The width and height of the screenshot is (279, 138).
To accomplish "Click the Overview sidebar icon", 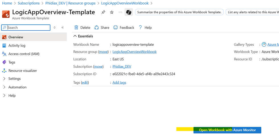I will pos(4,37).
